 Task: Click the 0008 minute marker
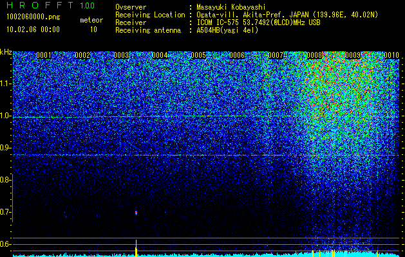click(314, 55)
